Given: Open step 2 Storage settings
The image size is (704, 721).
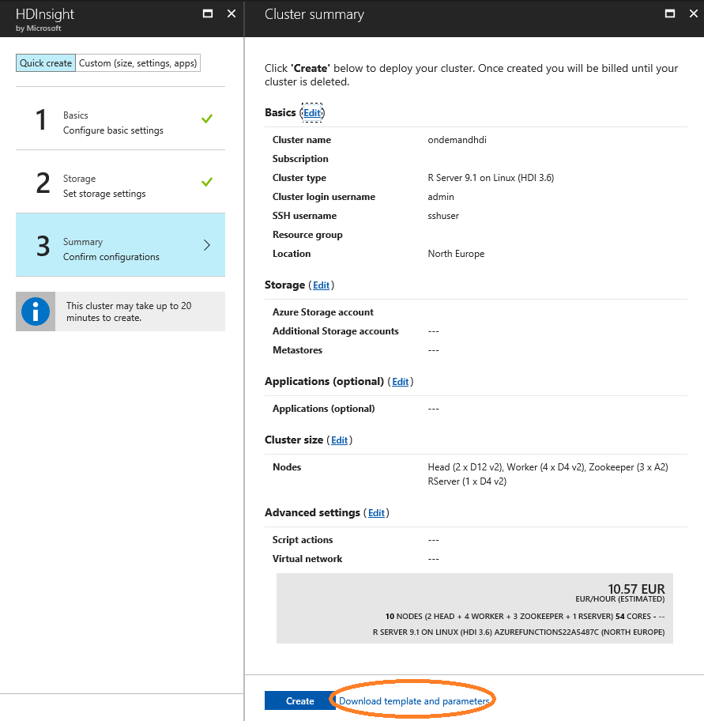Looking at the screenshot, I should (x=120, y=182).
